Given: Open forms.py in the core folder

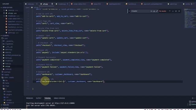Looking at the screenshot, I should point(9,58).
